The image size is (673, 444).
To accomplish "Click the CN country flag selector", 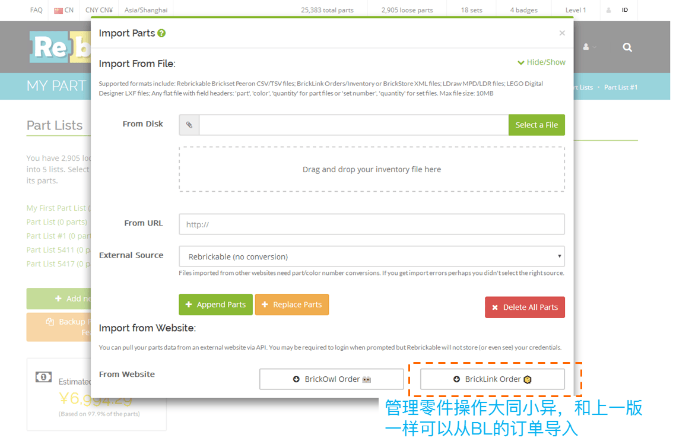I will (64, 10).
